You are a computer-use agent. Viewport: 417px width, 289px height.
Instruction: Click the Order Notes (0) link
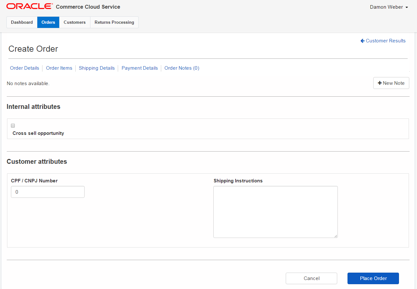coord(182,68)
